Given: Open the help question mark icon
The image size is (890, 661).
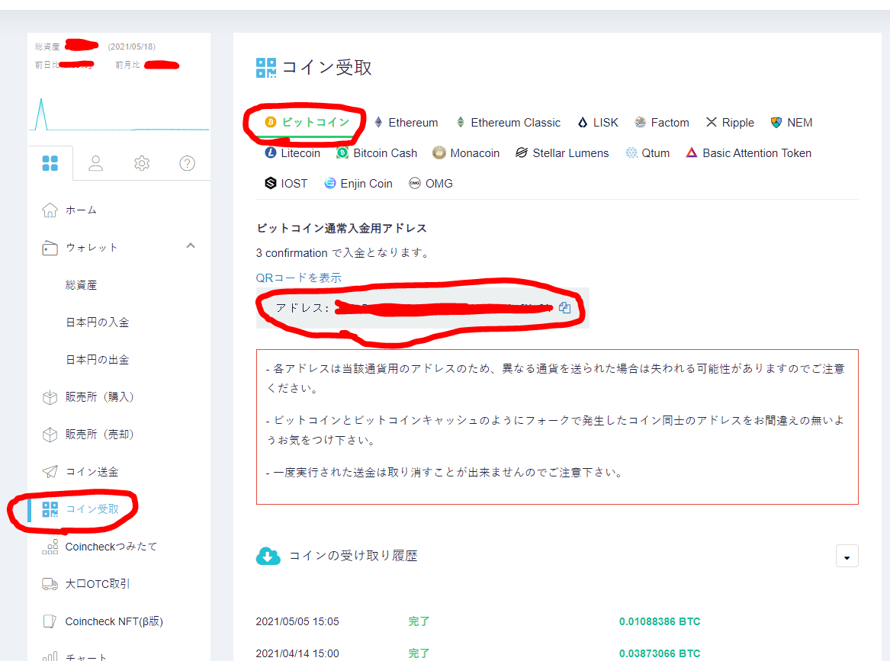Looking at the screenshot, I should pyautogui.click(x=187, y=162).
